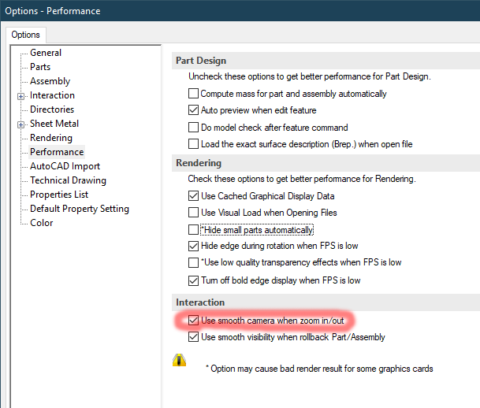Uncheck Hide edge during rotation option
Image resolution: width=480 pixels, height=408 pixels.
pos(194,246)
